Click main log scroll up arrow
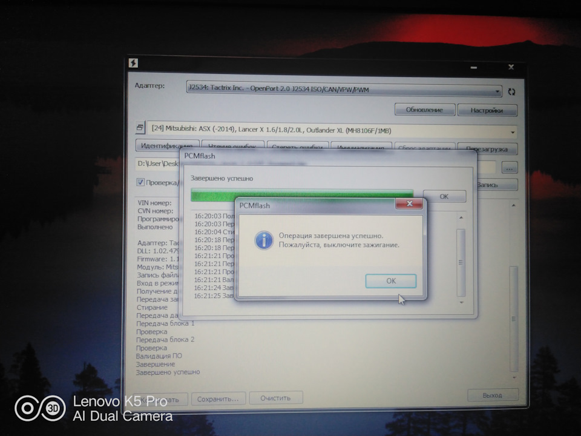The height and width of the screenshot is (436, 581). point(514,205)
